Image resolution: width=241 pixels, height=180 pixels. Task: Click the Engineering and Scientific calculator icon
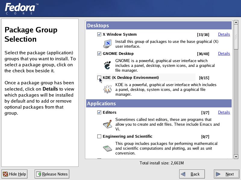(108, 148)
